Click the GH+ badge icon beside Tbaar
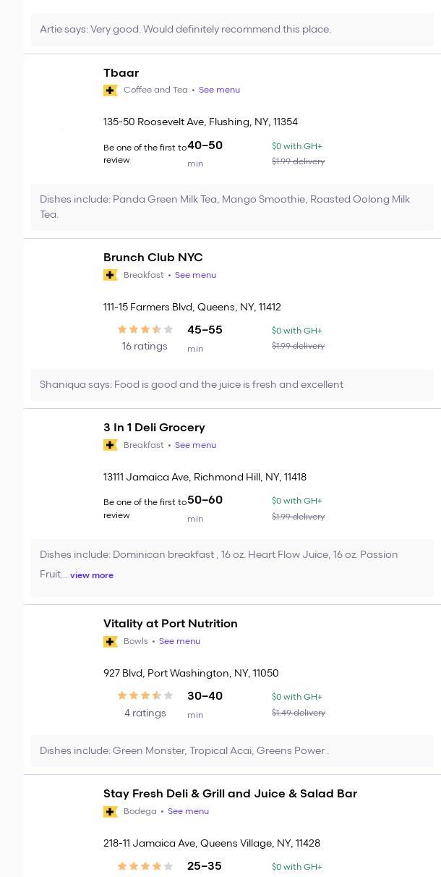Image resolution: width=441 pixels, height=877 pixels. click(x=111, y=90)
